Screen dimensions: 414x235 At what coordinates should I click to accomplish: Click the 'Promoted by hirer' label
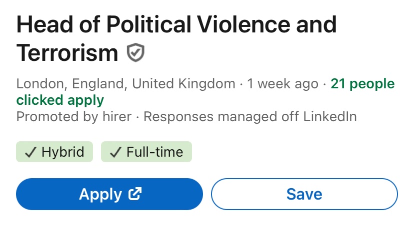(x=74, y=117)
